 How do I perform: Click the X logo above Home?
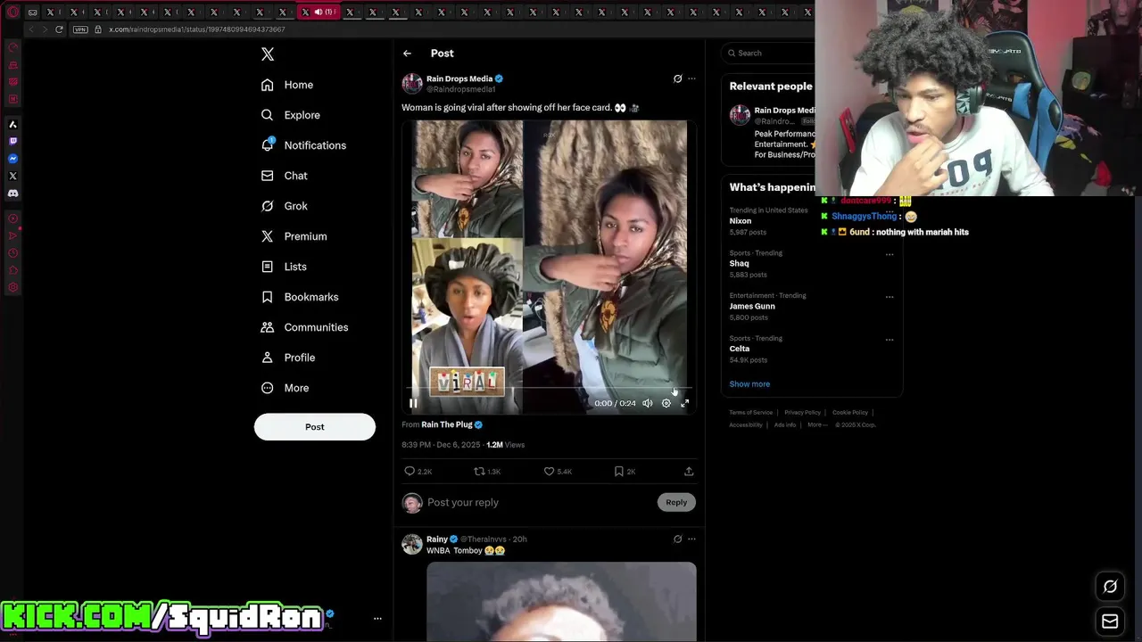[x=268, y=54]
